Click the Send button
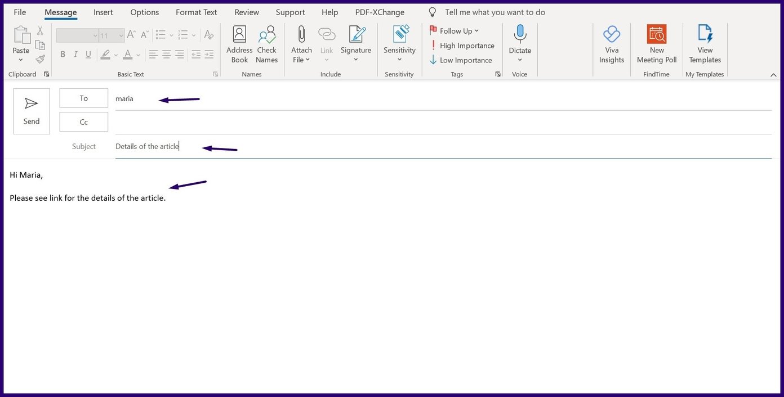The image size is (784, 397). [x=31, y=111]
